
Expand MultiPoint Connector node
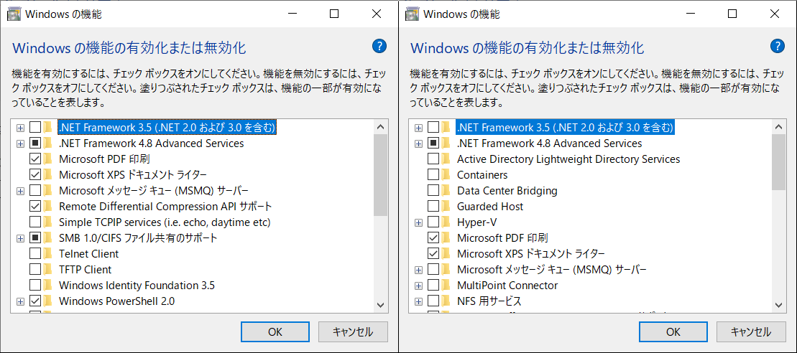tap(419, 286)
